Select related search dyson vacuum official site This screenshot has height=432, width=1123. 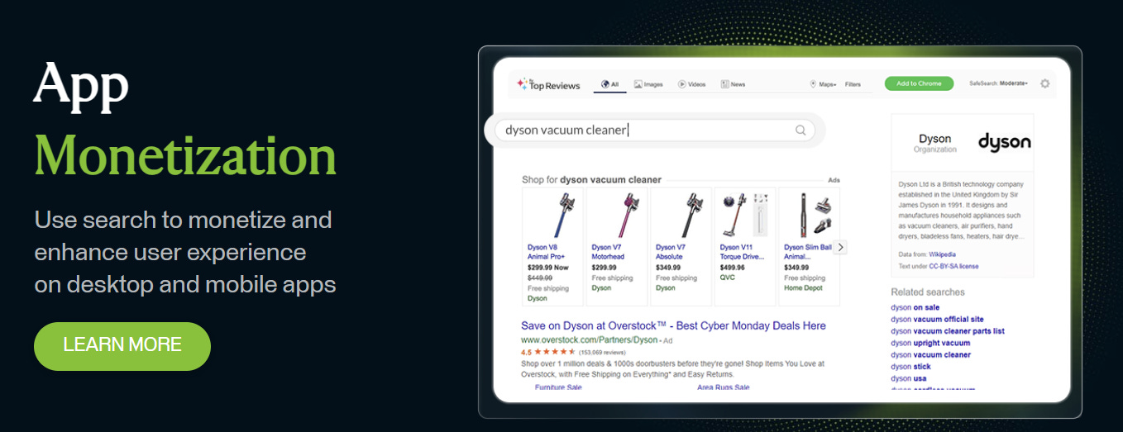coord(937,319)
